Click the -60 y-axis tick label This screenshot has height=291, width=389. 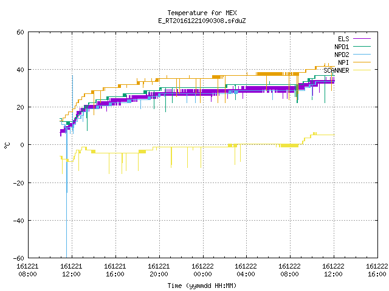pyautogui.click(x=19, y=258)
